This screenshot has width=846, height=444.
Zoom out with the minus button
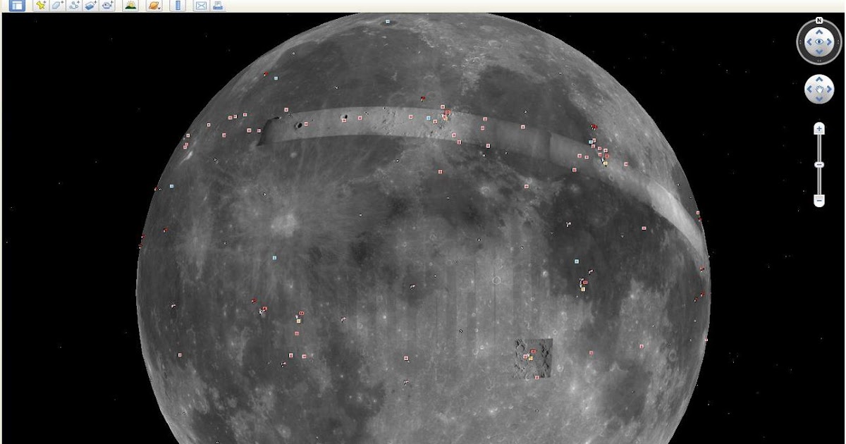[819, 201]
